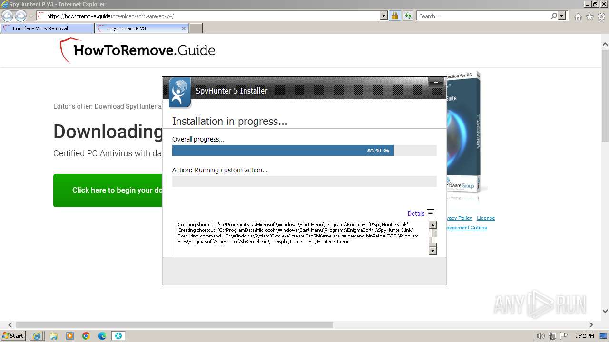Viewport: 609px width, 342px height.
Task: Click the sc.exe command log line
Action: click(x=298, y=238)
